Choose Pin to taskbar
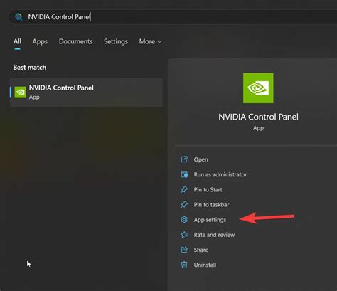 click(x=211, y=205)
